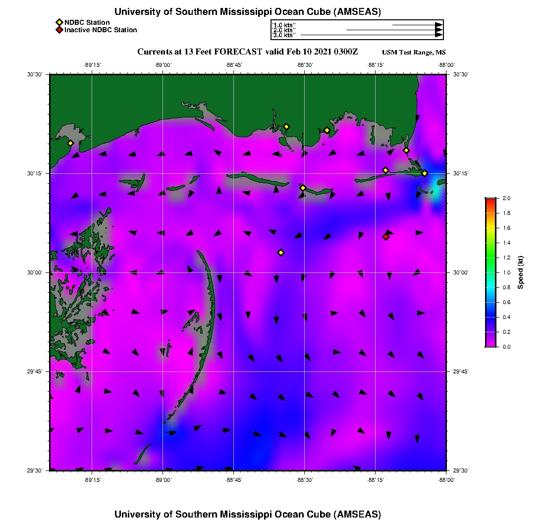The width and height of the screenshot is (545, 520).
Task: Select the red inactive station marker on the map
Action: click(386, 237)
